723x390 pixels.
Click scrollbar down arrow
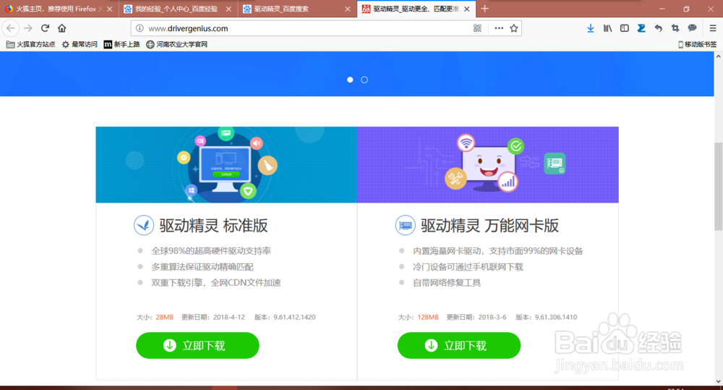(x=719, y=381)
